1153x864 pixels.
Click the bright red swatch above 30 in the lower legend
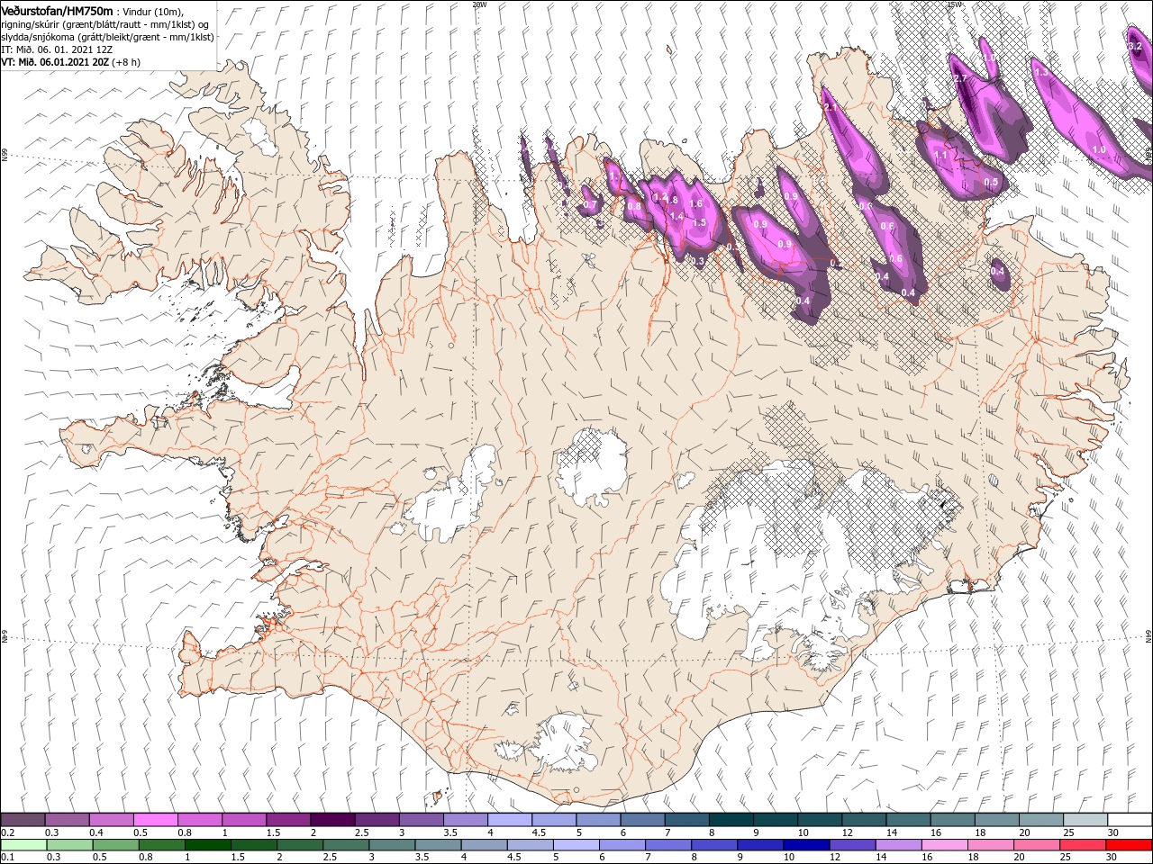[x=1130, y=845]
